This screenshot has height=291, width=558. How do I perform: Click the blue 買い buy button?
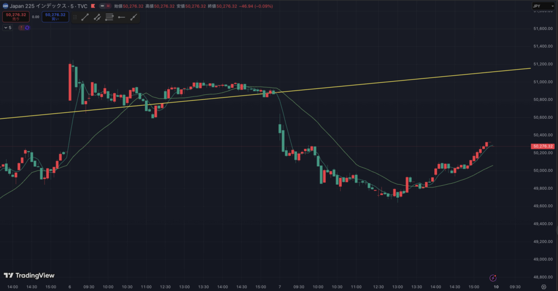pyautogui.click(x=55, y=17)
